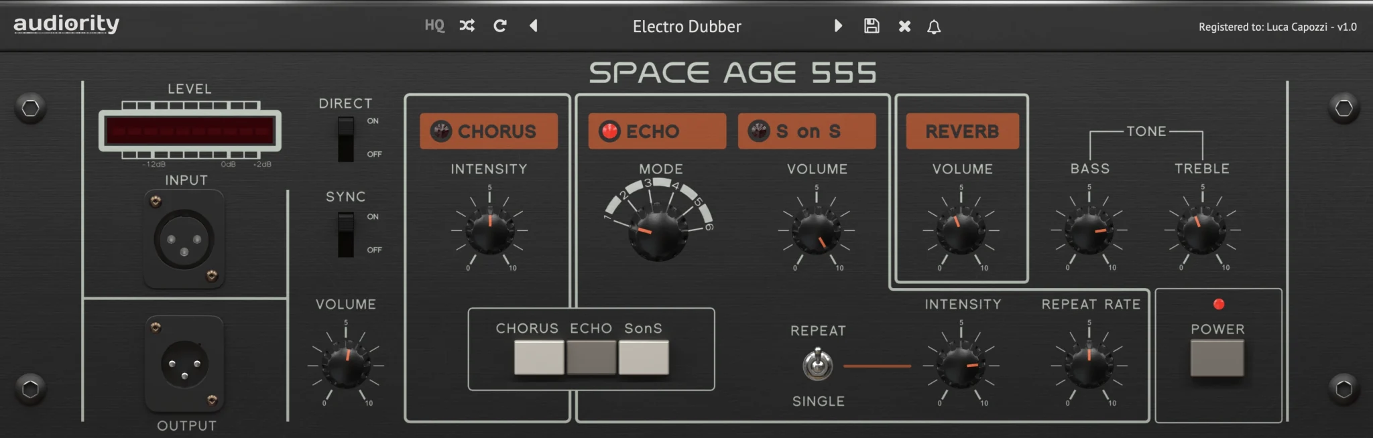Click the bottom-left rack screw
1373x438 pixels.
coord(30,389)
